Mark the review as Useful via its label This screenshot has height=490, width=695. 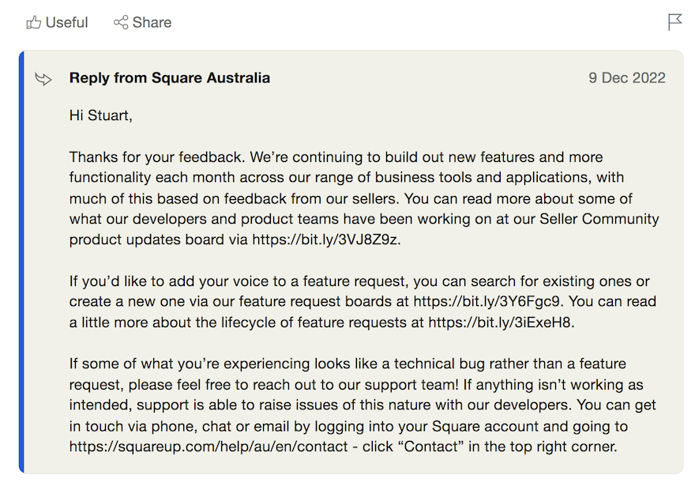point(67,22)
